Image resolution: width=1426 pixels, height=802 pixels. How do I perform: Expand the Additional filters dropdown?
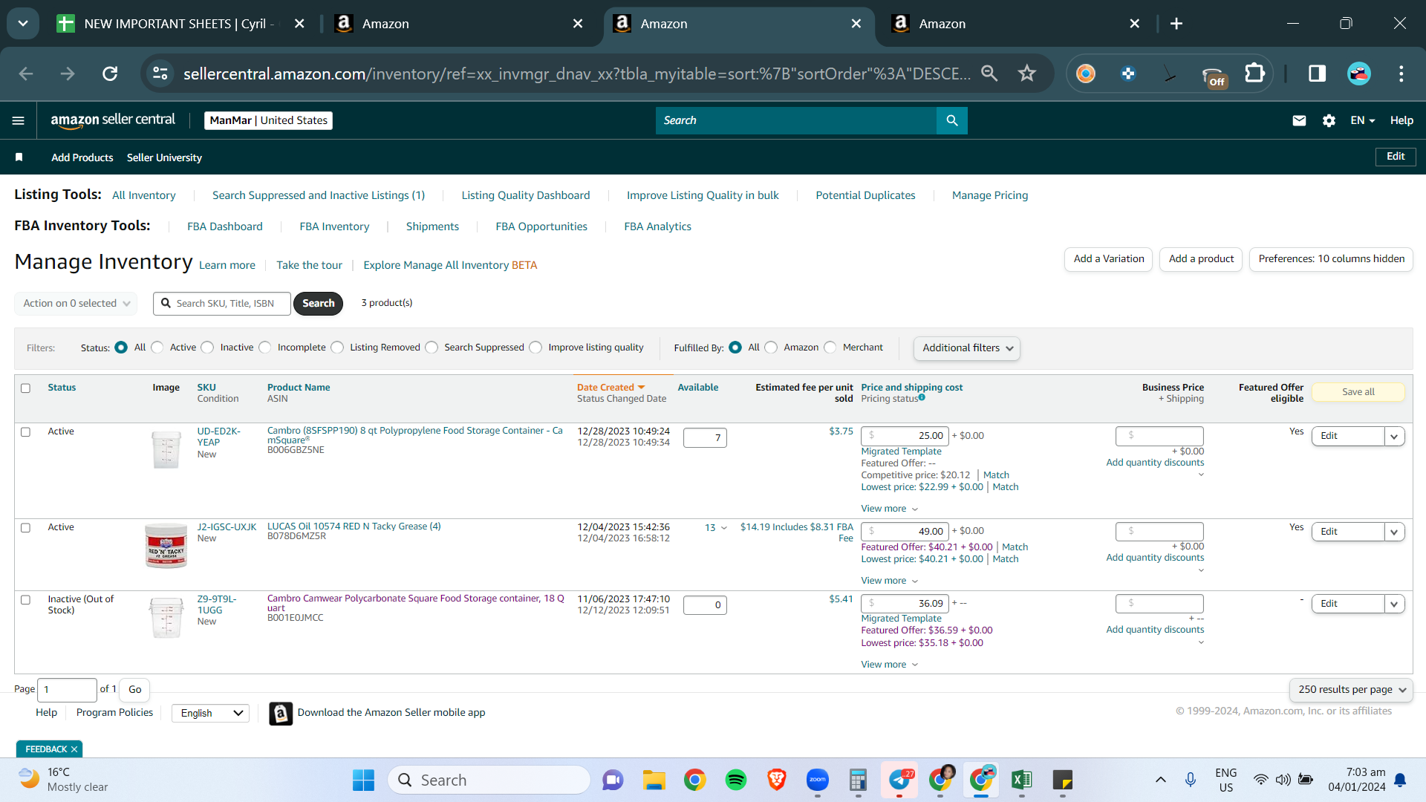[x=967, y=348]
